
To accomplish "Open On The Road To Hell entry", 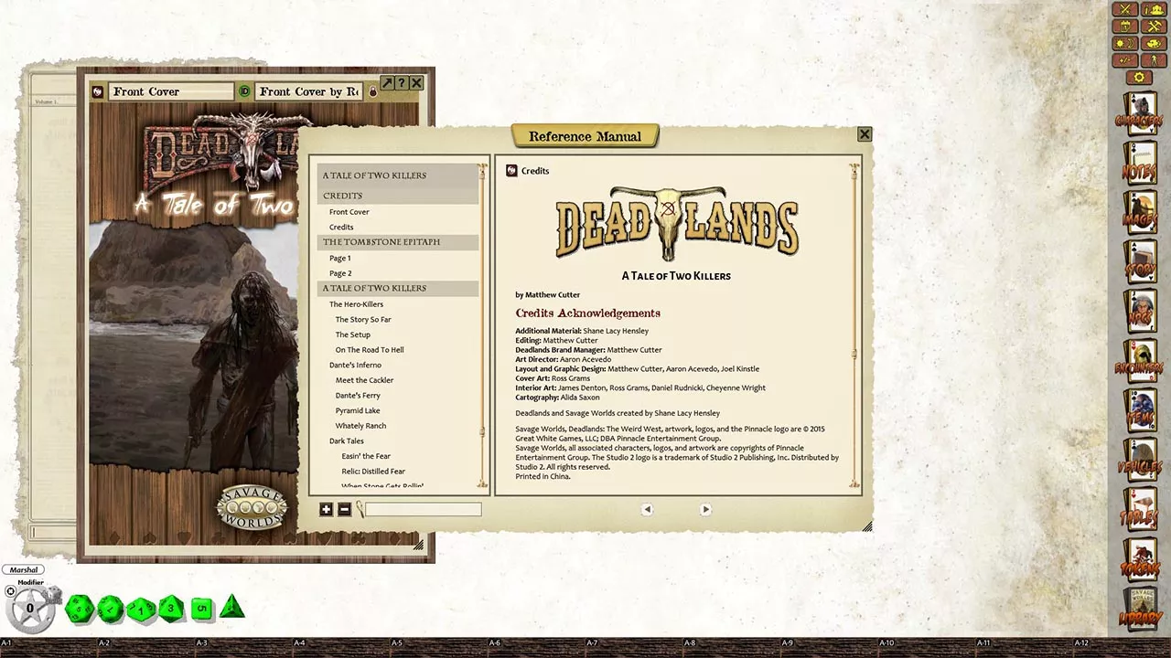I will tap(370, 350).
